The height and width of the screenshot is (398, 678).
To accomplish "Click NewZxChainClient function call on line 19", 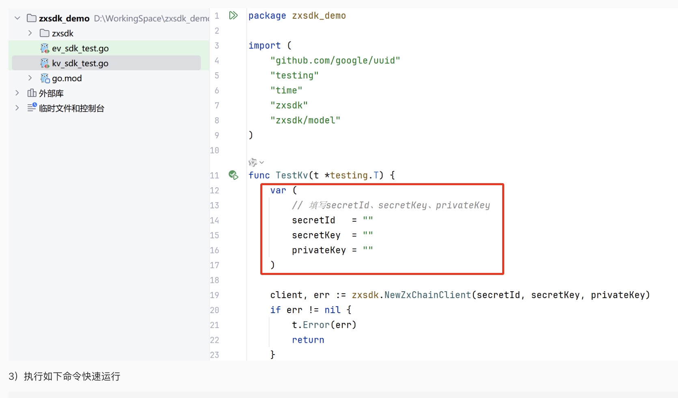I will tap(428, 295).
